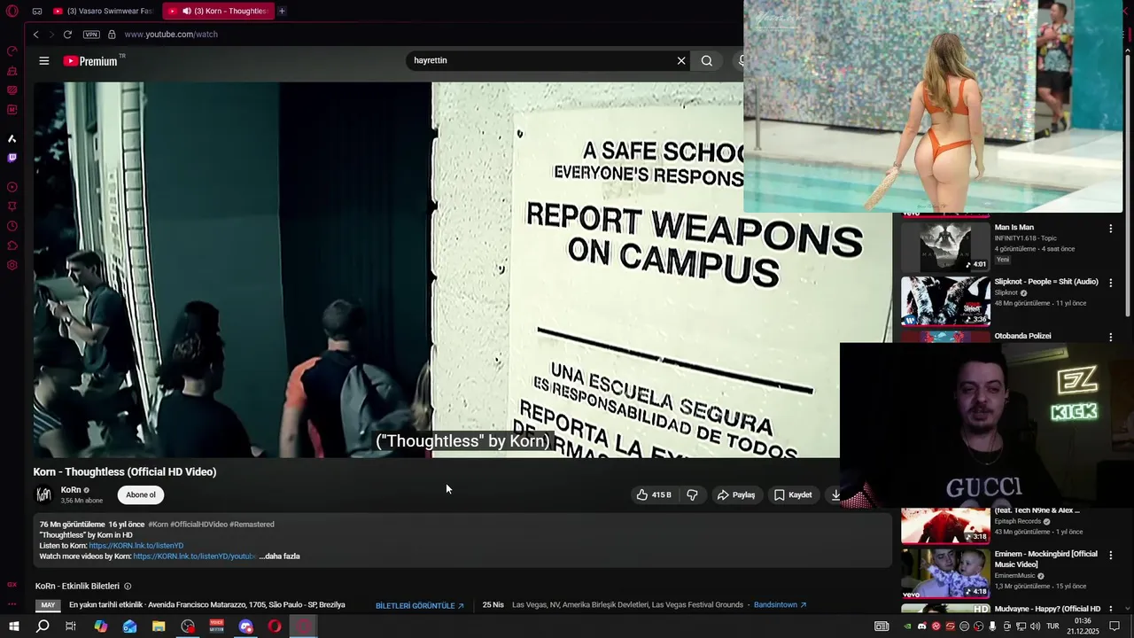
Task: Expand description with ...daha fazla
Action: tap(279, 556)
